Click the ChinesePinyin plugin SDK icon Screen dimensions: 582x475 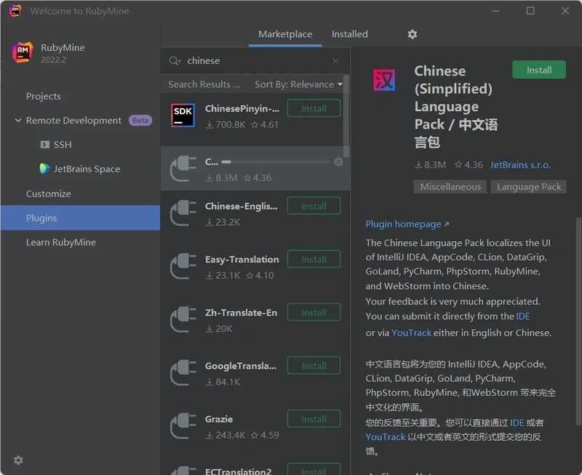pyautogui.click(x=183, y=115)
